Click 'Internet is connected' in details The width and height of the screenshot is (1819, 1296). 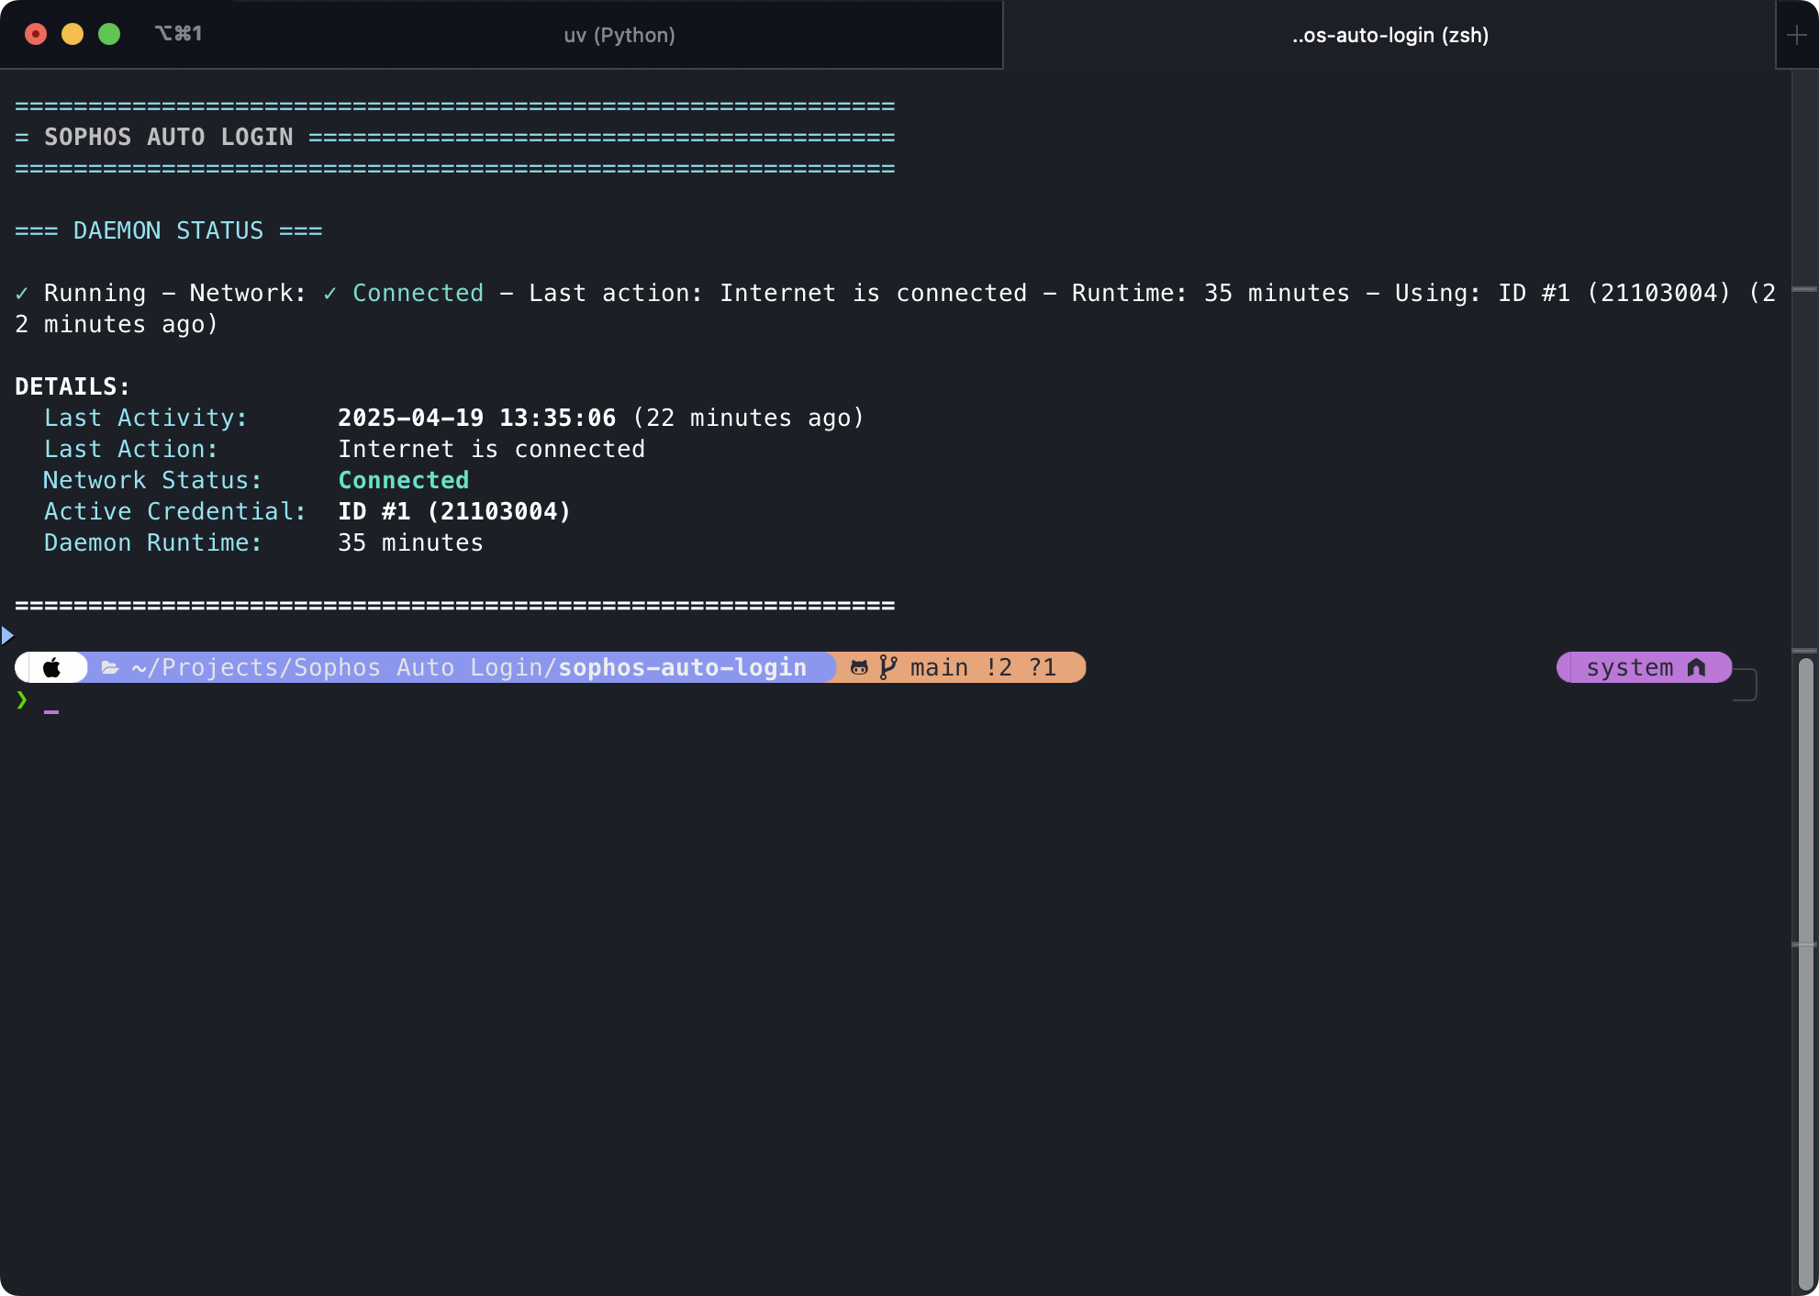(x=492, y=449)
